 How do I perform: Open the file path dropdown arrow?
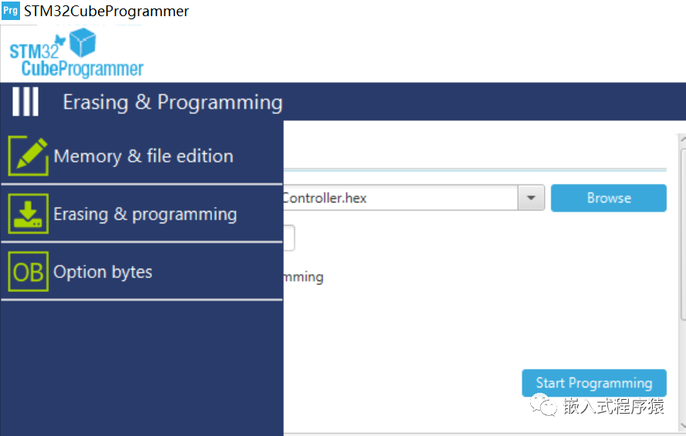click(x=531, y=198)
